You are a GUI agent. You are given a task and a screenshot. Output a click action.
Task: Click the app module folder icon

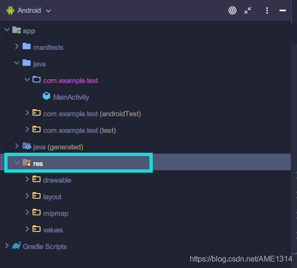(x=17, y=30)
